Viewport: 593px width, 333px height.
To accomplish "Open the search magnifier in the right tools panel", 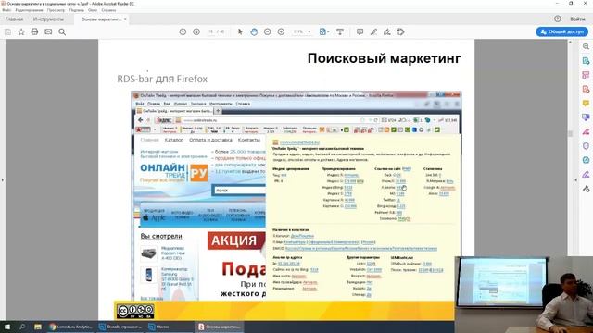I will (586, 46).
